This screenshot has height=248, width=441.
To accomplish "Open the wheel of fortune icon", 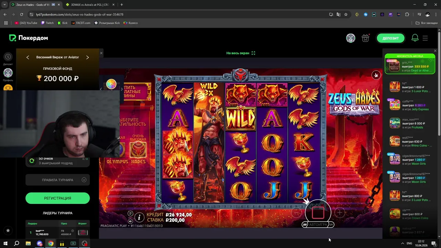I will [111, 84].
